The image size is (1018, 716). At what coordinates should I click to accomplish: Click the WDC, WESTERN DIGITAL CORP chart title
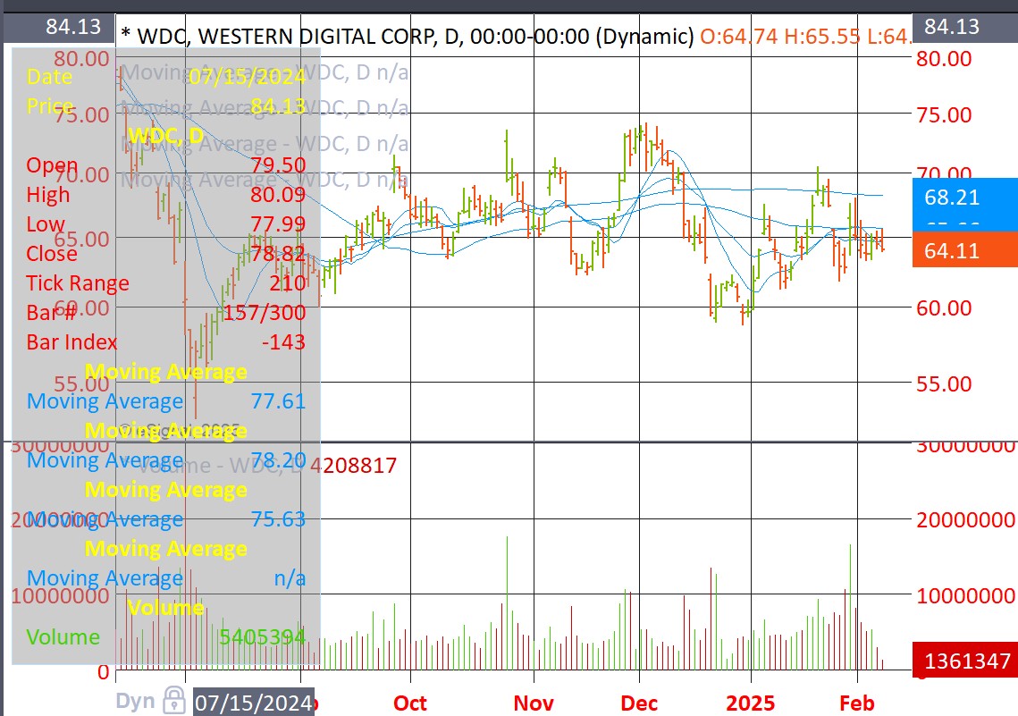pos(407,36)
